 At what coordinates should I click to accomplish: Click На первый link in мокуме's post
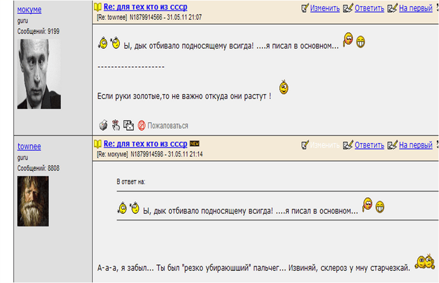(x=415, y=8)
